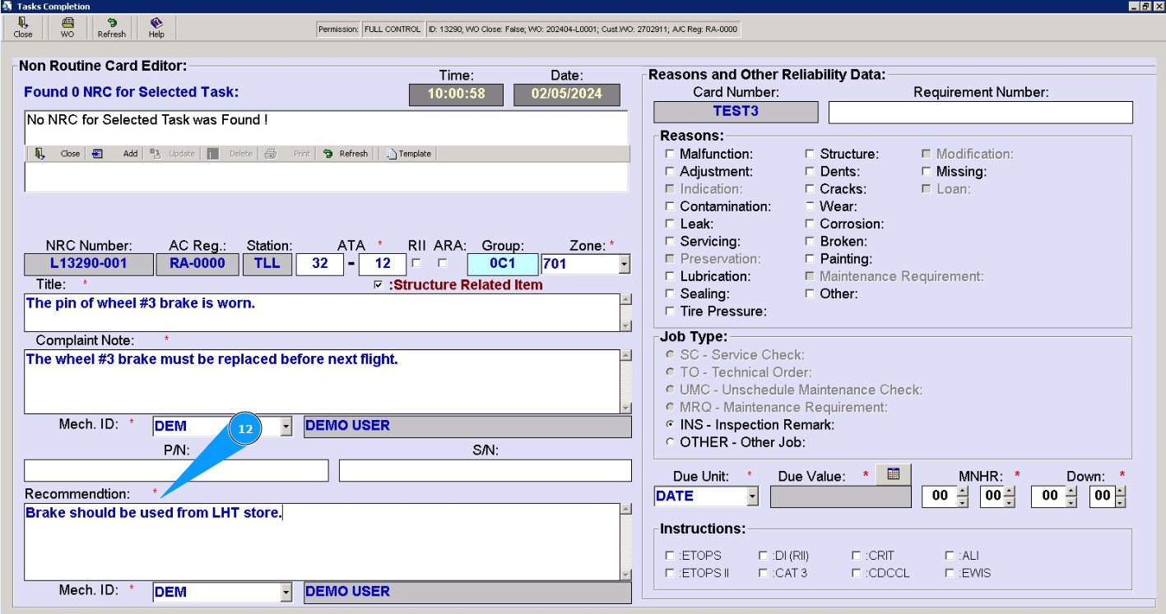Screen dimensions: 1166x614
Task: Expand the Zone dropdown showing 701
Action: [624, 265]
